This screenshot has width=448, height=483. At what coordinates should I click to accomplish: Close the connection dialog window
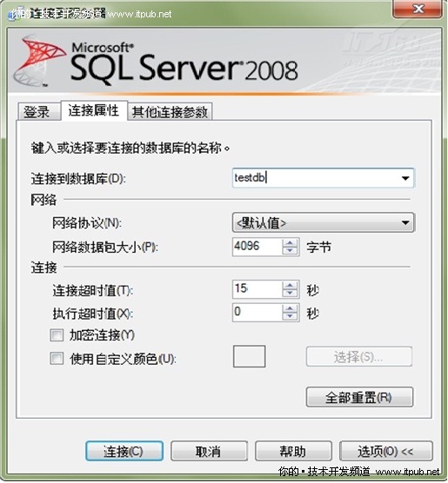pos(418,9)
